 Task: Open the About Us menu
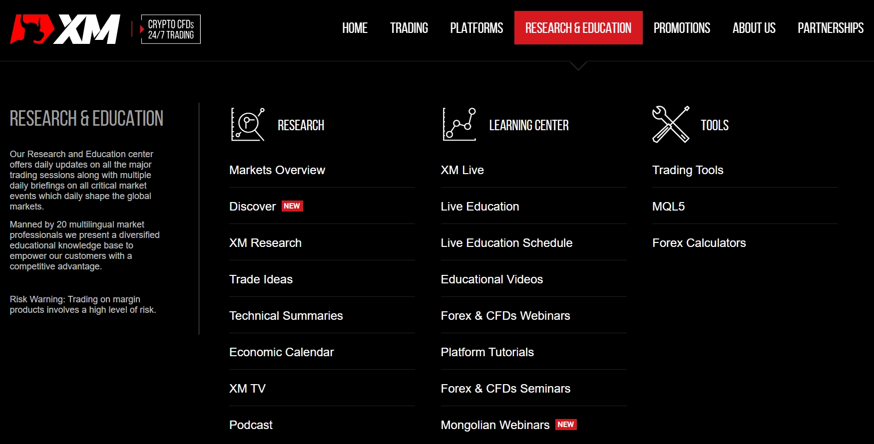click(x=754, y=28)
